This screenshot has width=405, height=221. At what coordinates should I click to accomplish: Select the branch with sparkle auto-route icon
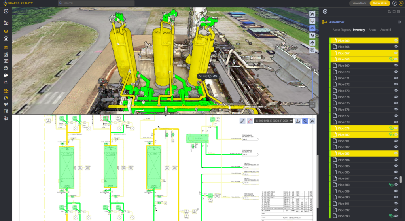(x=6, y=98)
